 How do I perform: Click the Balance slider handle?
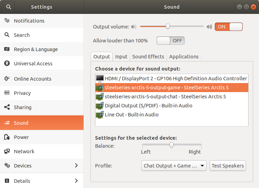coord(172,145)
